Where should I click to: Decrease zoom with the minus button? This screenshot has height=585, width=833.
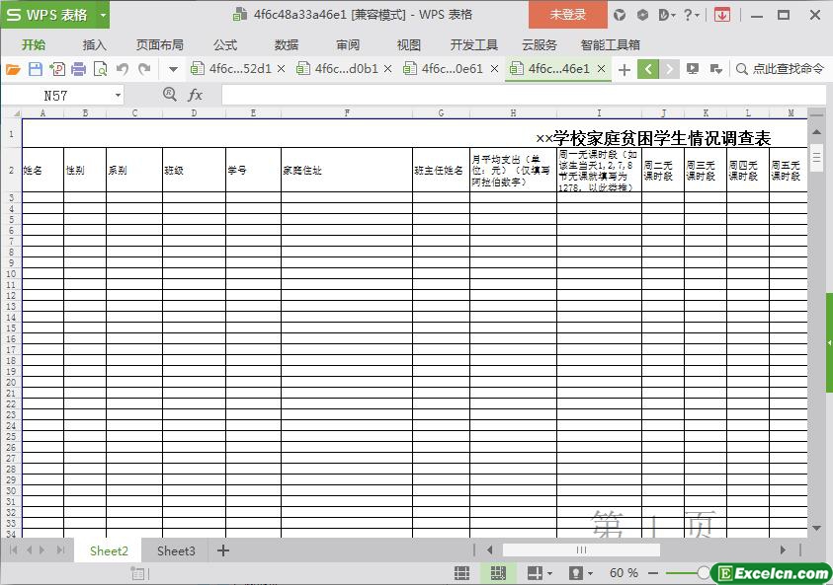653,573
